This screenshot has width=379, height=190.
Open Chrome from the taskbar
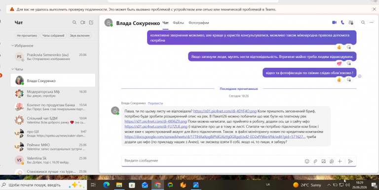pyautogui.click(x=157, y=185)
